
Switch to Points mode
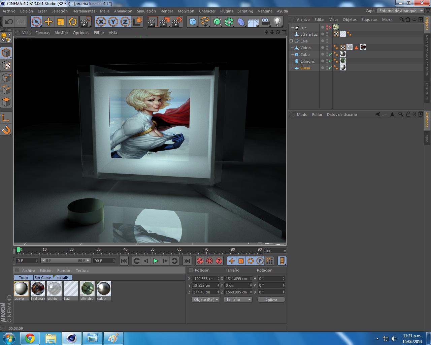click(6, 78)
